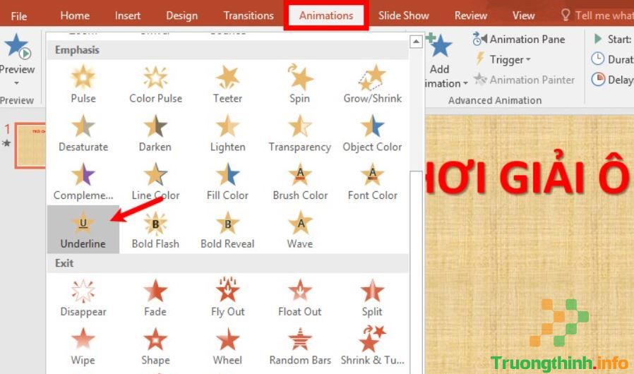
Task: Click the Exit section header
Action: tap(228, 263)
